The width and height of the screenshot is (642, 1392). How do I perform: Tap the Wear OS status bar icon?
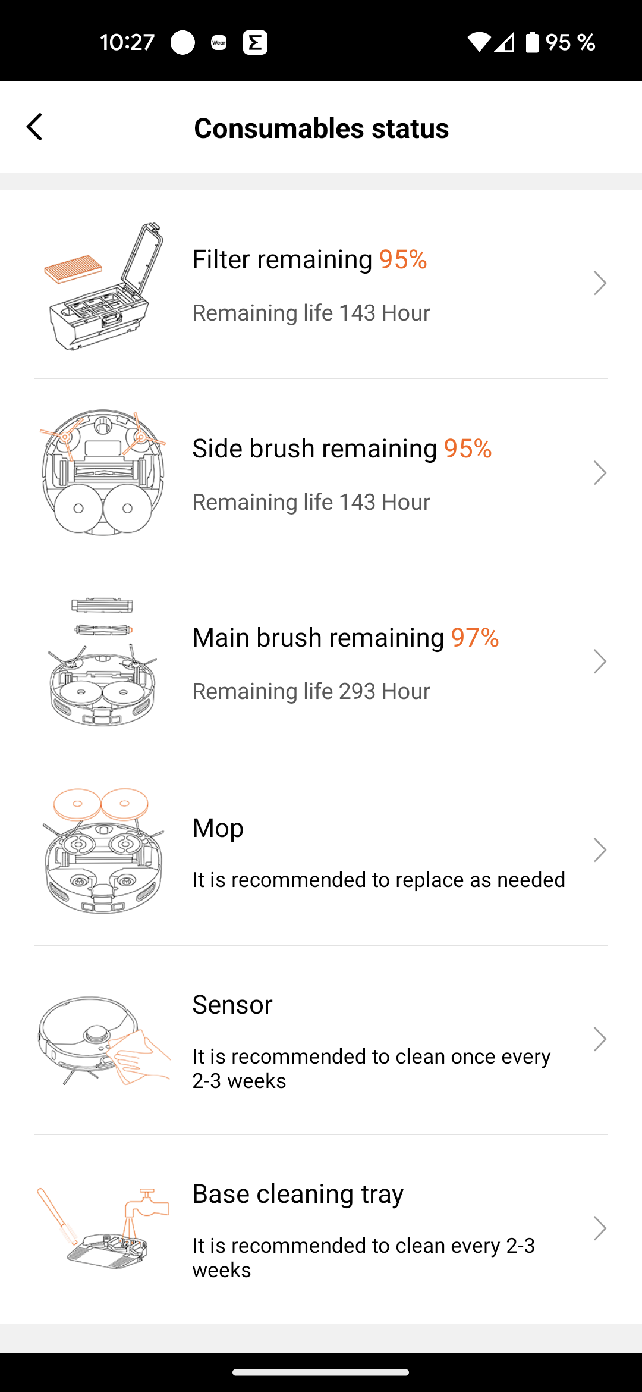click(219, 42)
